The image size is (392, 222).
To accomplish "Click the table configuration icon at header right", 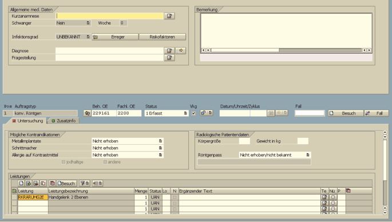I will tap(348, 191).
